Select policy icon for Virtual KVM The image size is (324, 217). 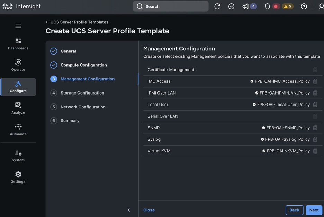click(315, 151)
